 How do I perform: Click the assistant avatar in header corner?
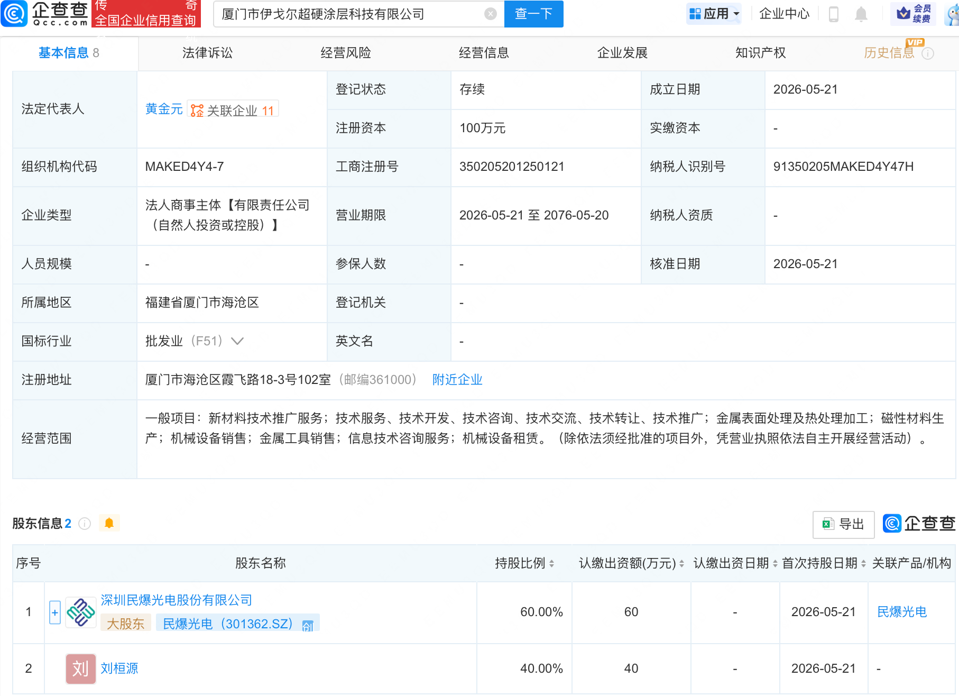pos(953,15)
